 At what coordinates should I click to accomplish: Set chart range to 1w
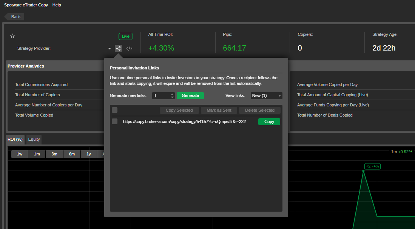[x=20, y=154]
